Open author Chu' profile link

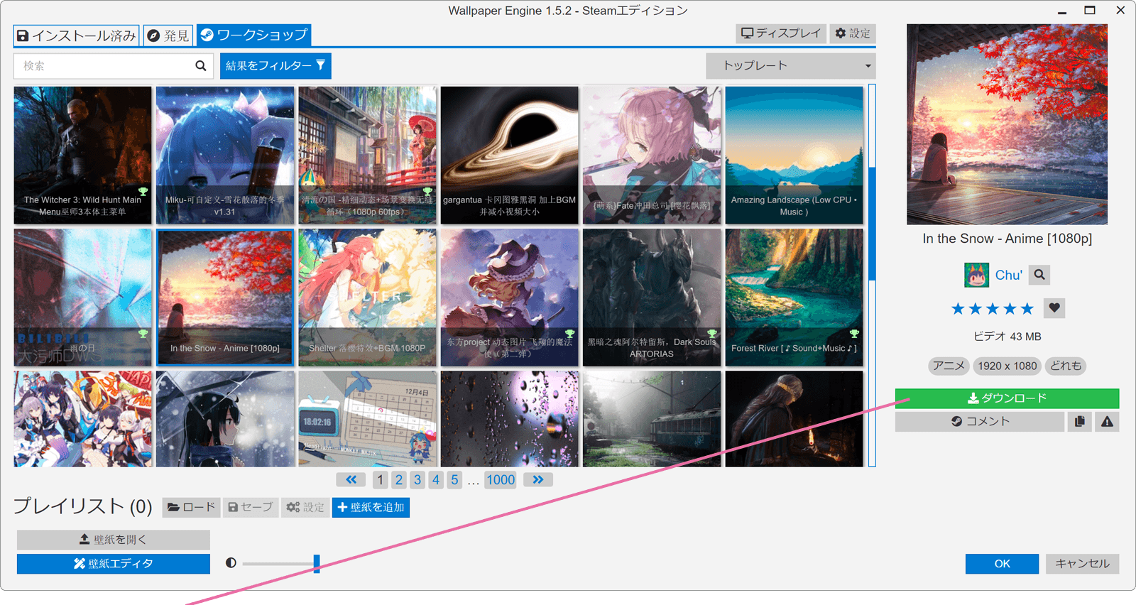tap(1008, 275)
